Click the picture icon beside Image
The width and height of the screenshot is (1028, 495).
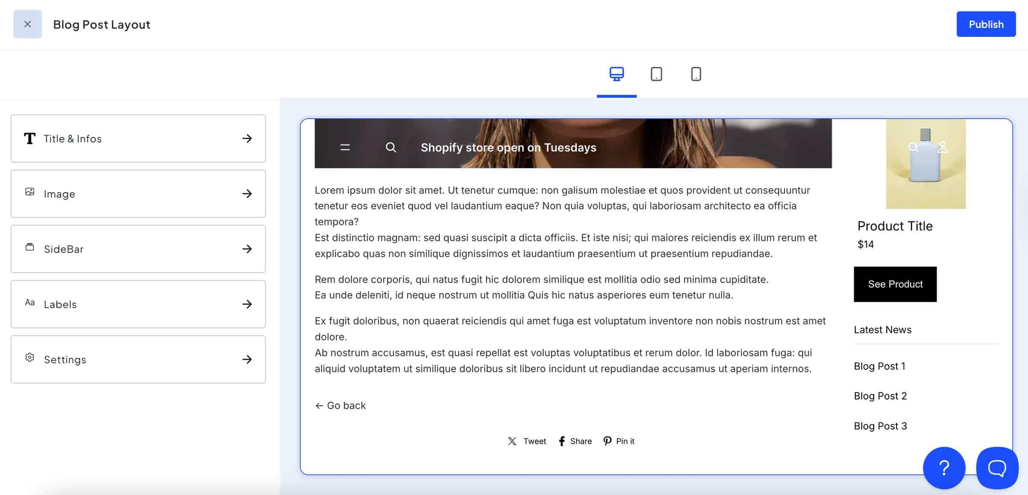click(30, 191)
